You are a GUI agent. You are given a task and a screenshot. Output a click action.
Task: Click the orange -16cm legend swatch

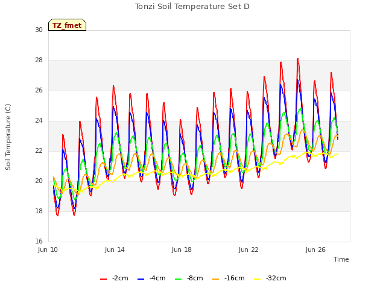pyautogui.click(x=216, y=279)
